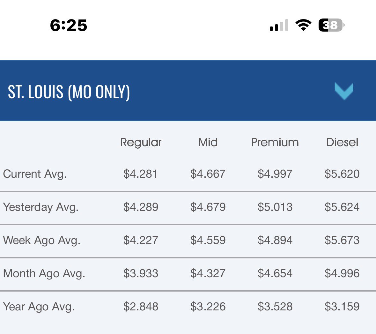The image size is (376, 334).
Task: Tap the ST. LOUIS (MO ONLY) header
Action: click(69, 92)
